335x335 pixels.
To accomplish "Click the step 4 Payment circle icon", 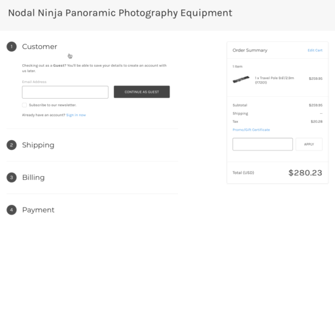I will pos(12,210).
